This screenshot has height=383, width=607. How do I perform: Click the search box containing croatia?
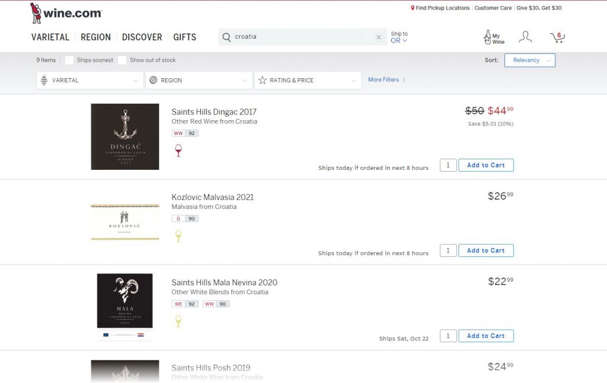(x=303, y=37)
